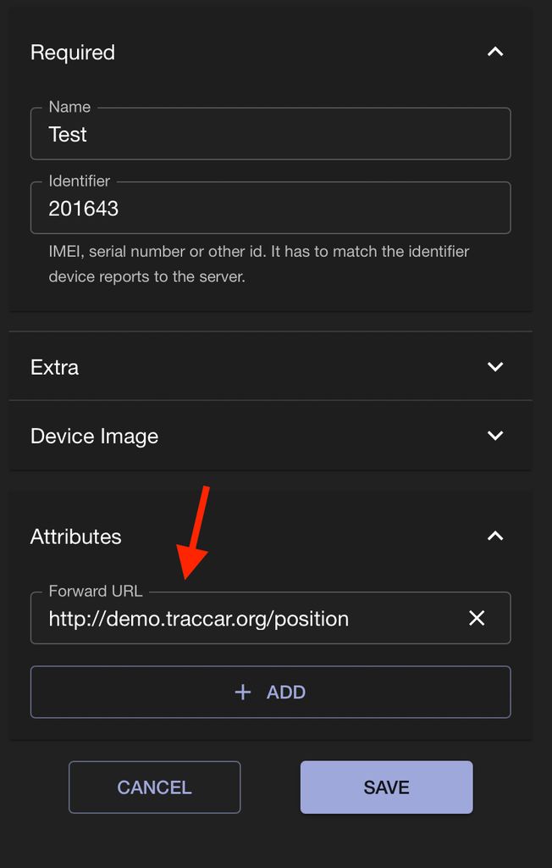The width and height of the screenshot is (552, 868).
Task: Click into the Forward URL field
Action: pos(246,619)
